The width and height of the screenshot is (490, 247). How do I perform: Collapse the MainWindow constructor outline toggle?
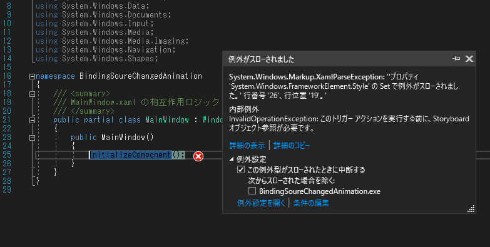(32, 138)
